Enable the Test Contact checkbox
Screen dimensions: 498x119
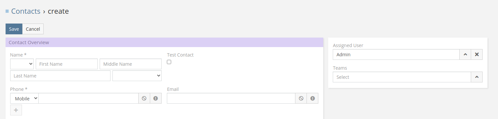click(x=169, y=62)
